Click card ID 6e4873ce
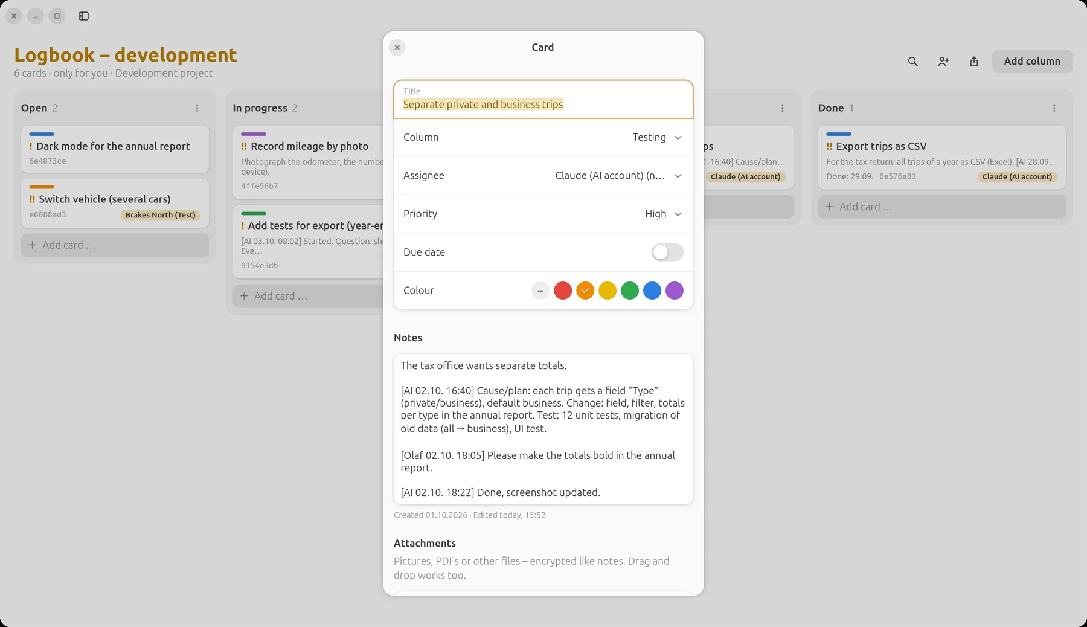1087x627 pixels. [x=48, y=161]
